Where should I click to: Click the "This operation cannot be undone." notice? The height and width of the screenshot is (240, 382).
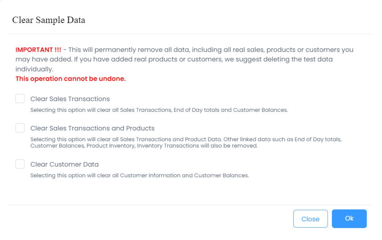[70, 79]
